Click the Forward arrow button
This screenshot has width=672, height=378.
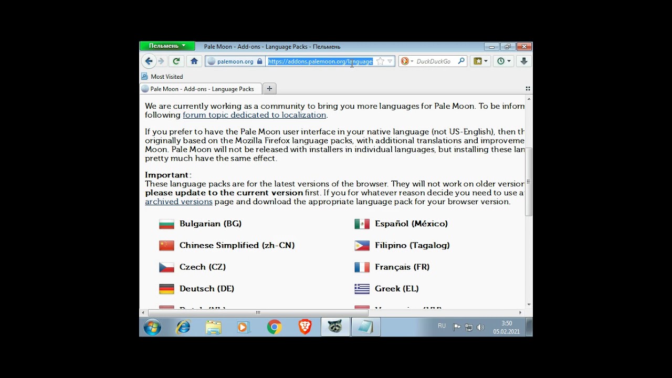[x=161, y=61]
